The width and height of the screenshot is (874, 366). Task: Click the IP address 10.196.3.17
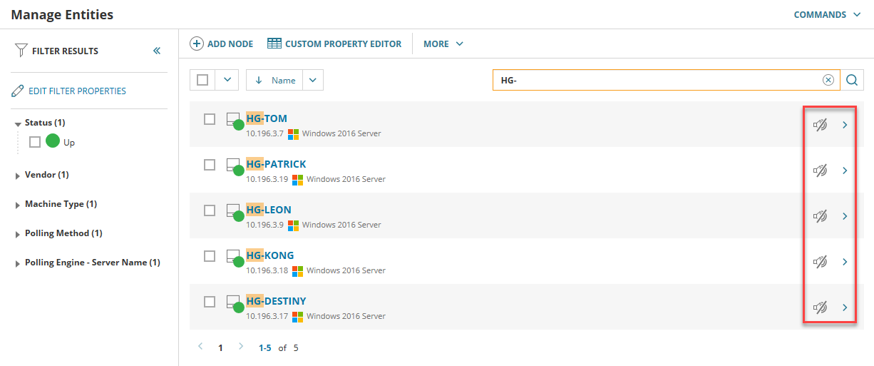[267, 316]
